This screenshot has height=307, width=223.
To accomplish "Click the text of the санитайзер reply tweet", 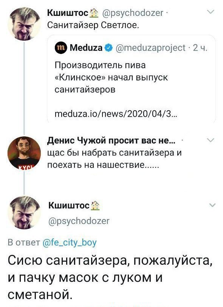I will click(106, 274).
